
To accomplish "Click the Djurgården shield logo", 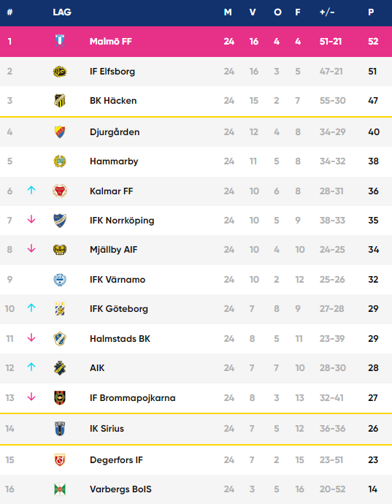I will pyautogui.click(x=60, y=131).
